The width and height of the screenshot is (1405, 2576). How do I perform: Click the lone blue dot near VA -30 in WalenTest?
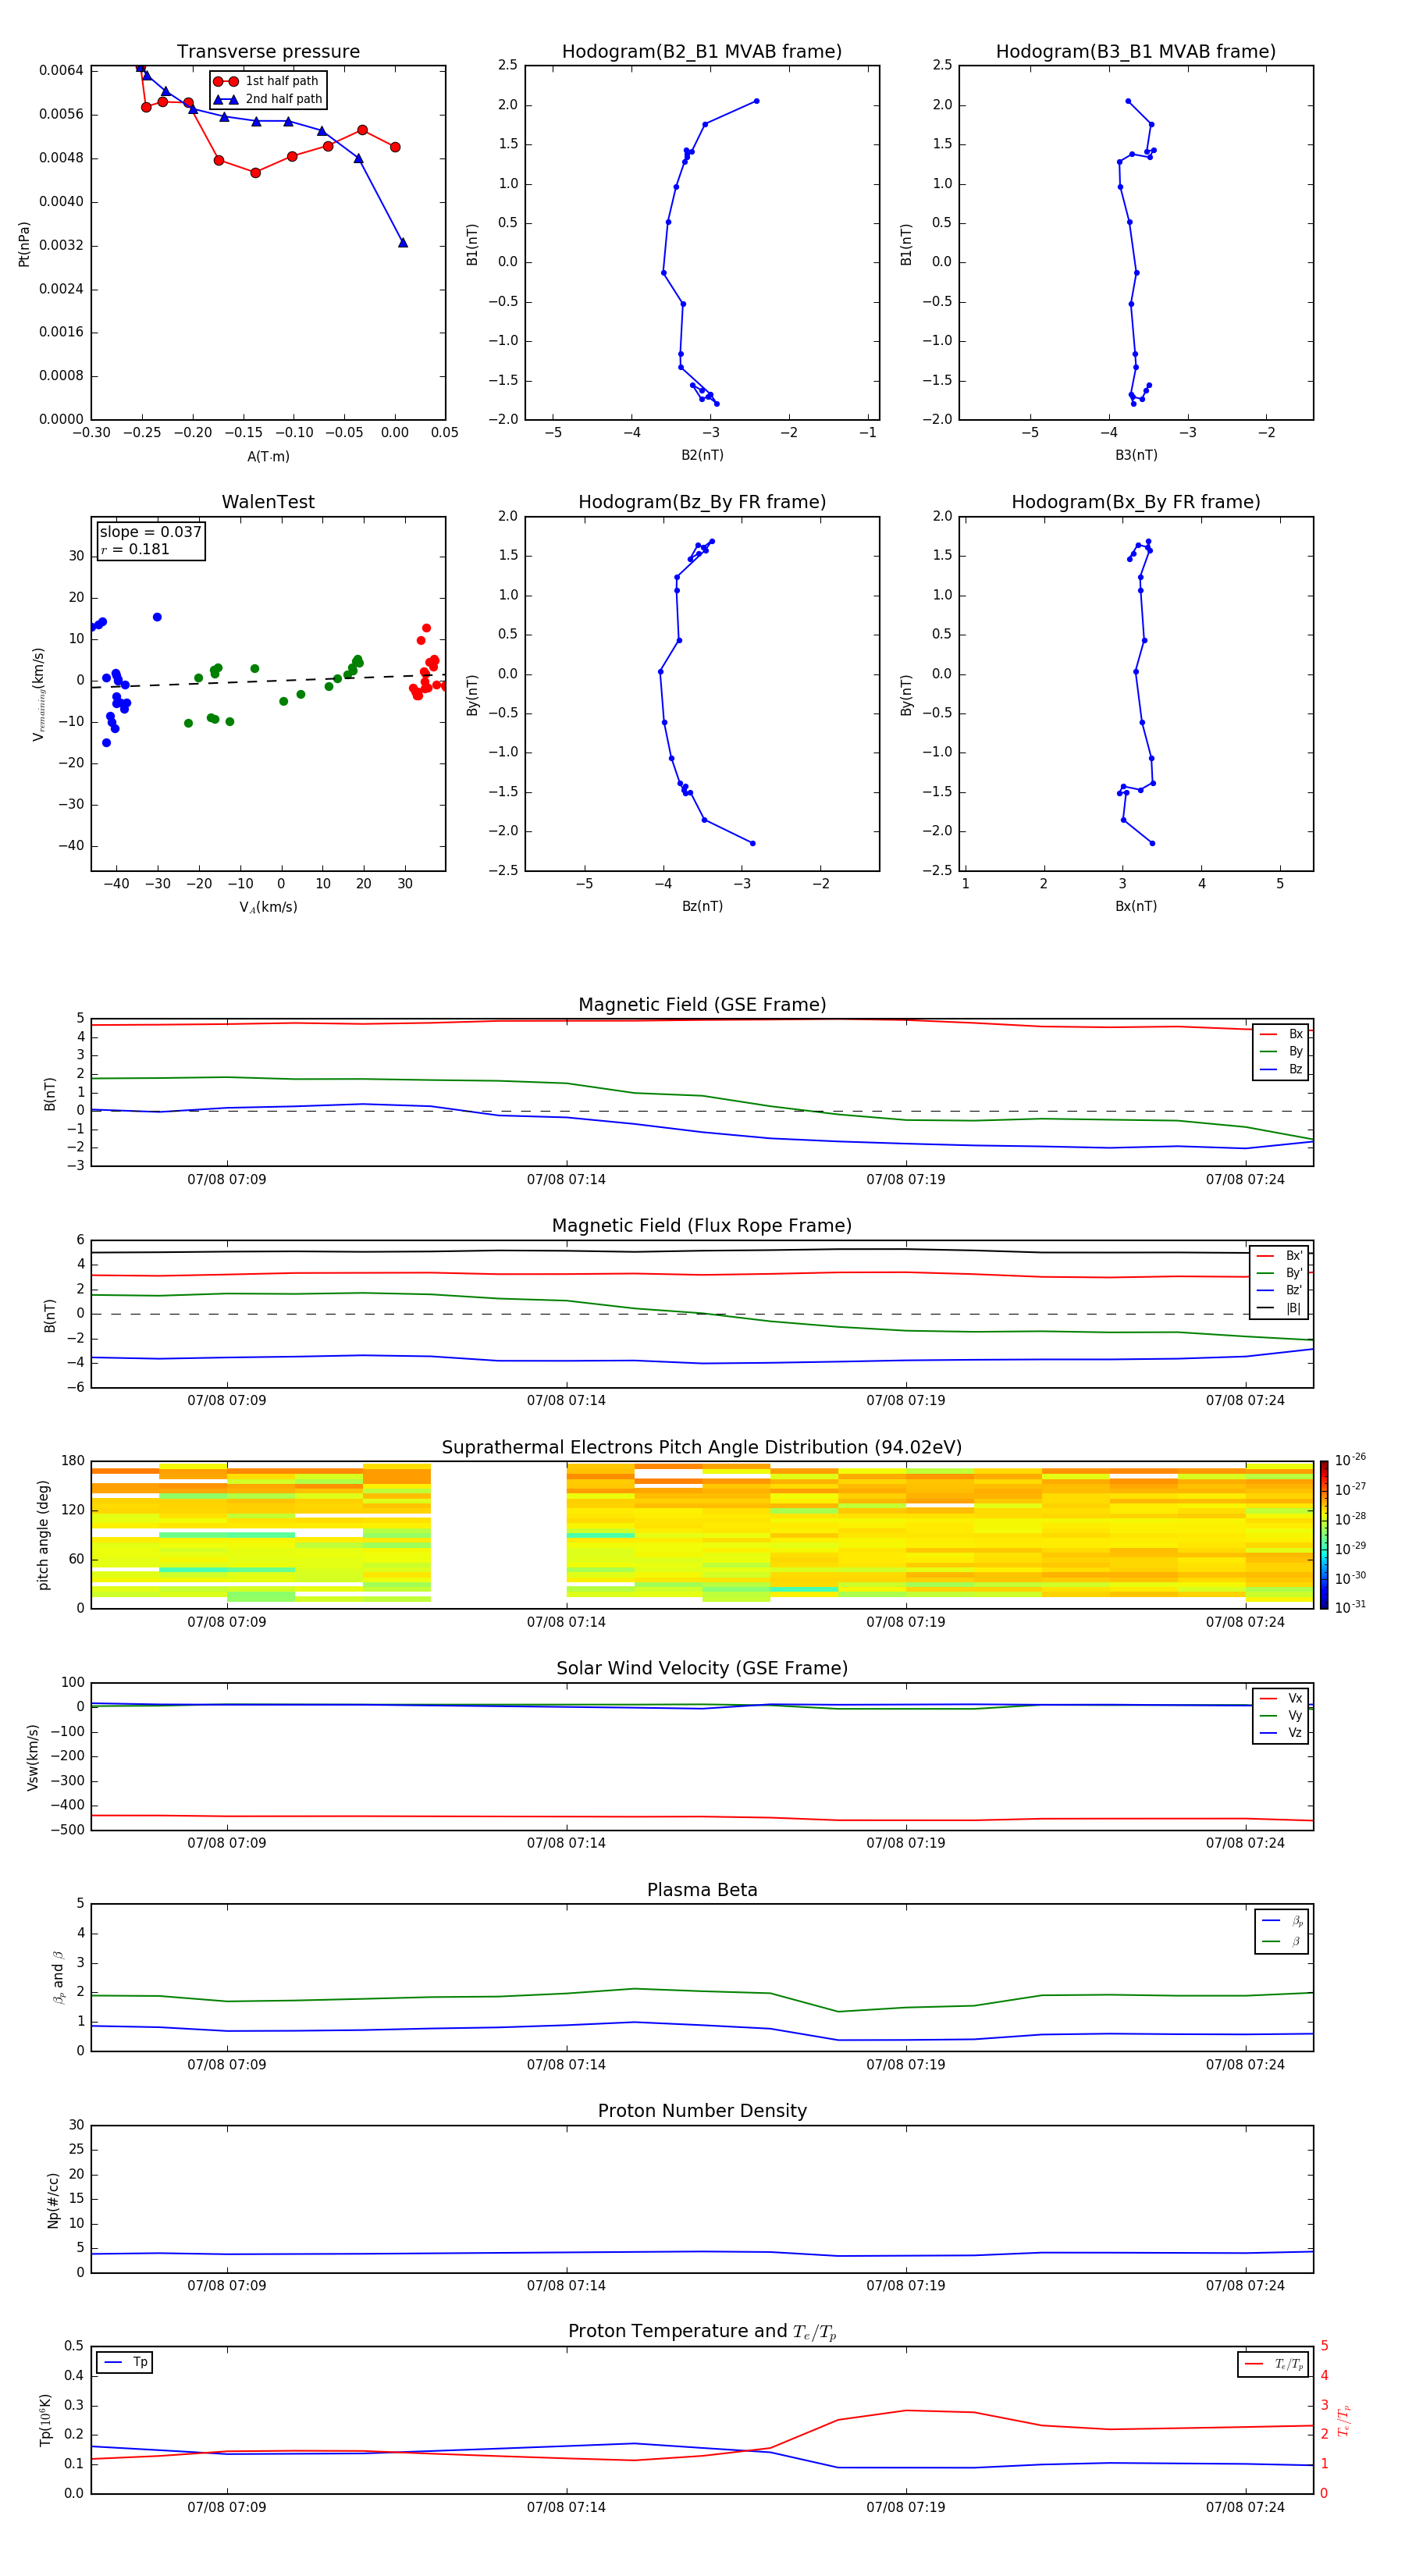coord(157,617)
